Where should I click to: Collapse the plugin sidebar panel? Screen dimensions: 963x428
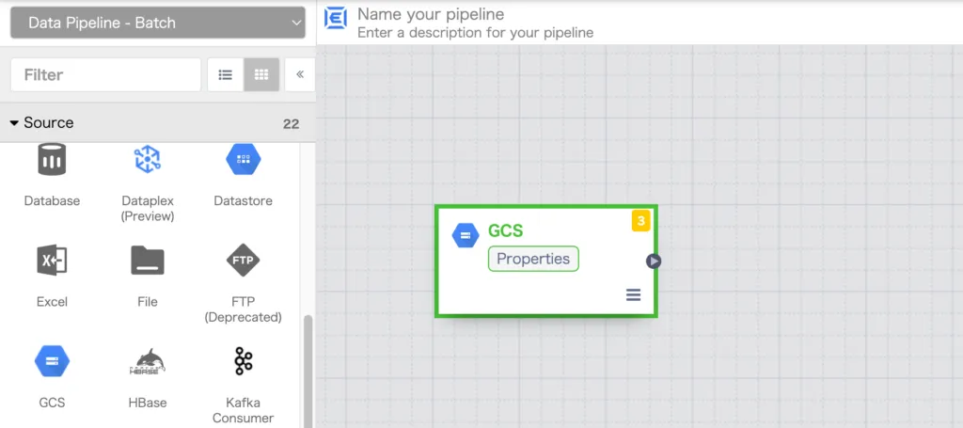pos(300,75)
